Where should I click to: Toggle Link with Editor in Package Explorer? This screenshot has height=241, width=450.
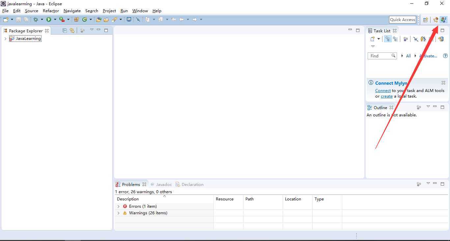pos(72,30)
